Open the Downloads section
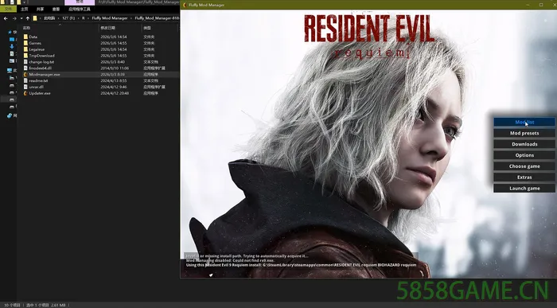 pos(524,144)
